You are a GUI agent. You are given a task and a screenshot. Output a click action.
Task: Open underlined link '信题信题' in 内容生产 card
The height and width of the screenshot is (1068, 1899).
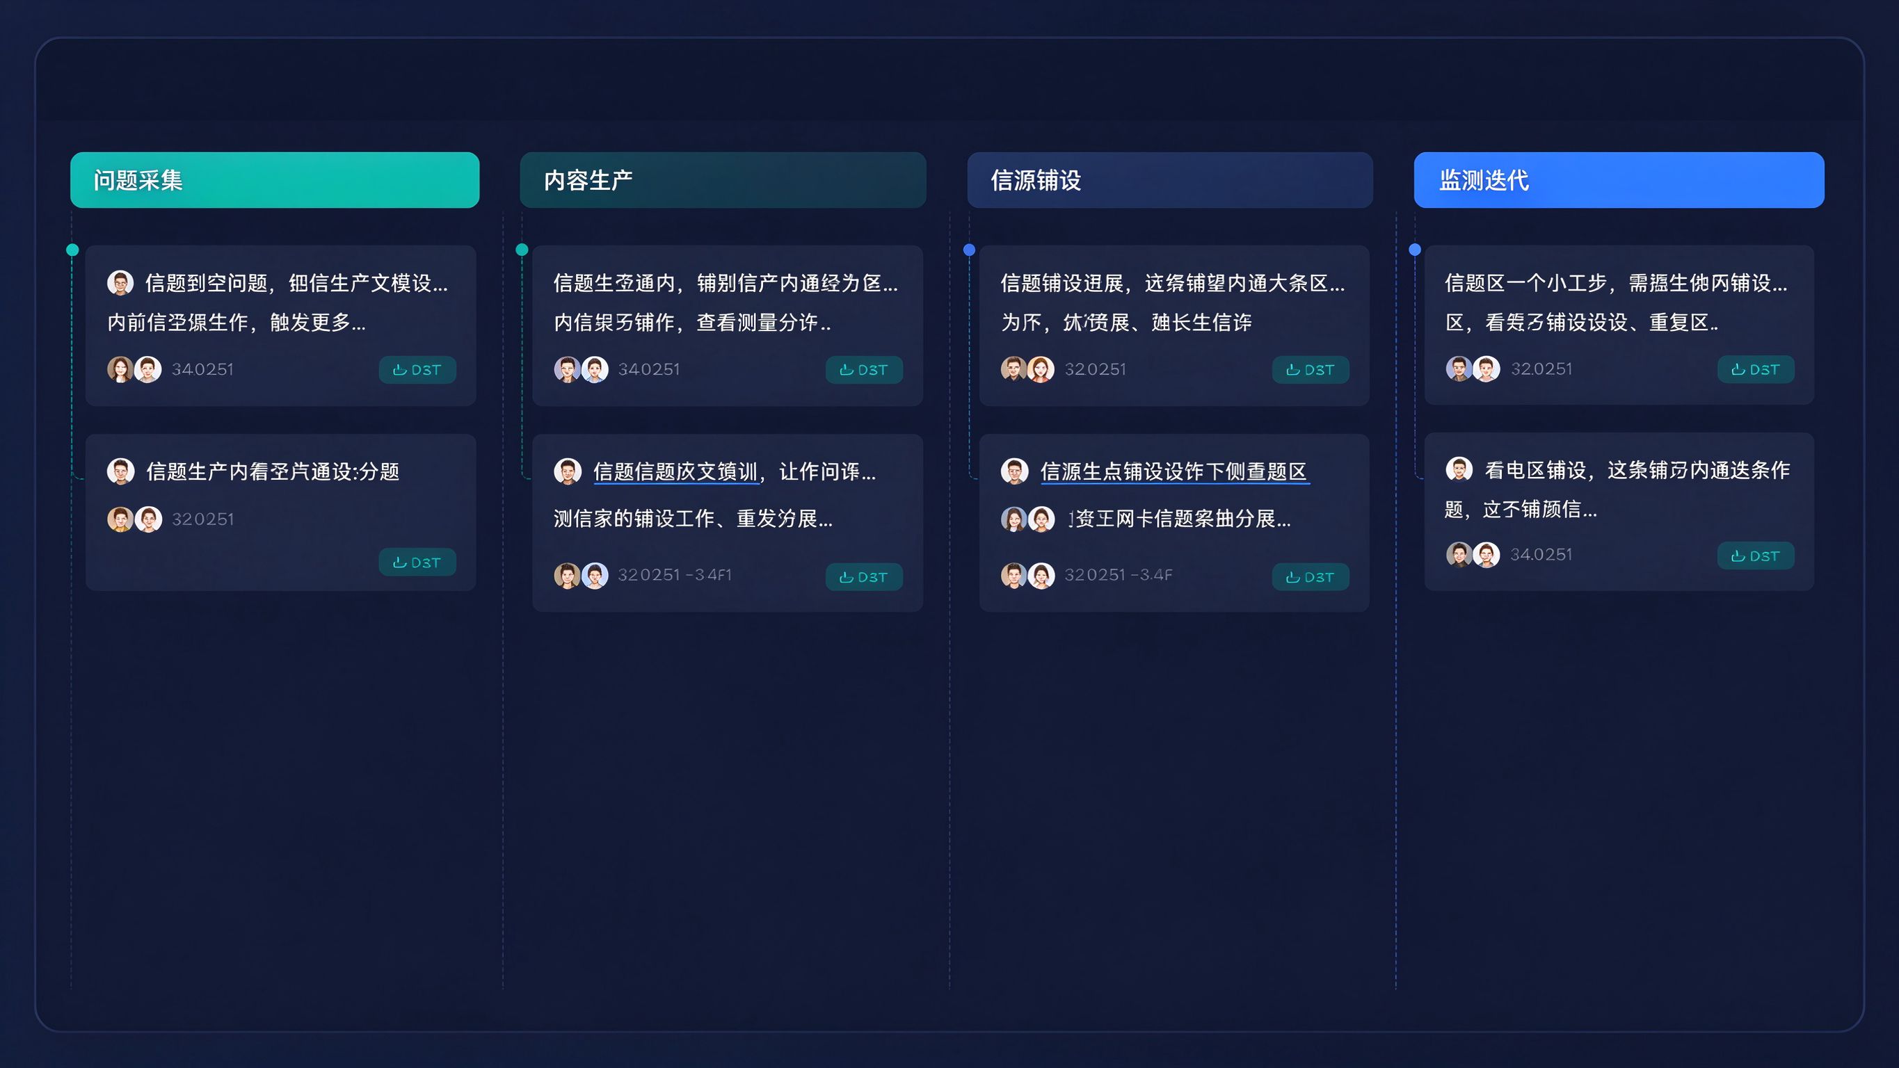pos(676,471)
